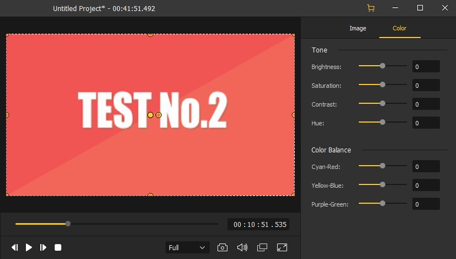Click the playback timeline scrubber handle
456x259 pixels.
[68, 224]
